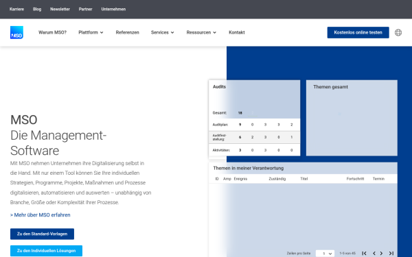Click Gesamt total value 18
Image resolution: width=412 pixels, height=257 pixels.
click(x=240, y=113)
